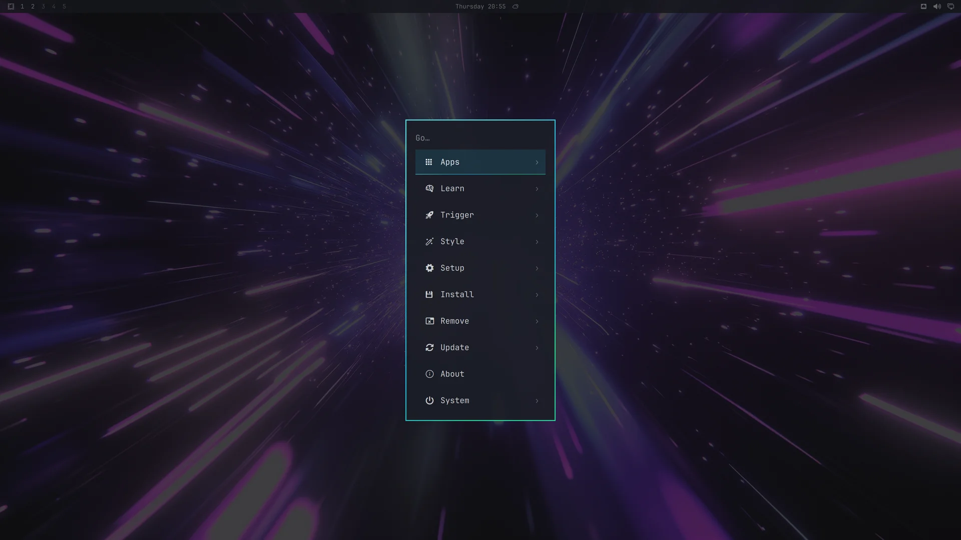The width and height of the screenshot is (961, 540).
Task: Open the volume speaker icon in top bar
Action: [x=937, y=6]
